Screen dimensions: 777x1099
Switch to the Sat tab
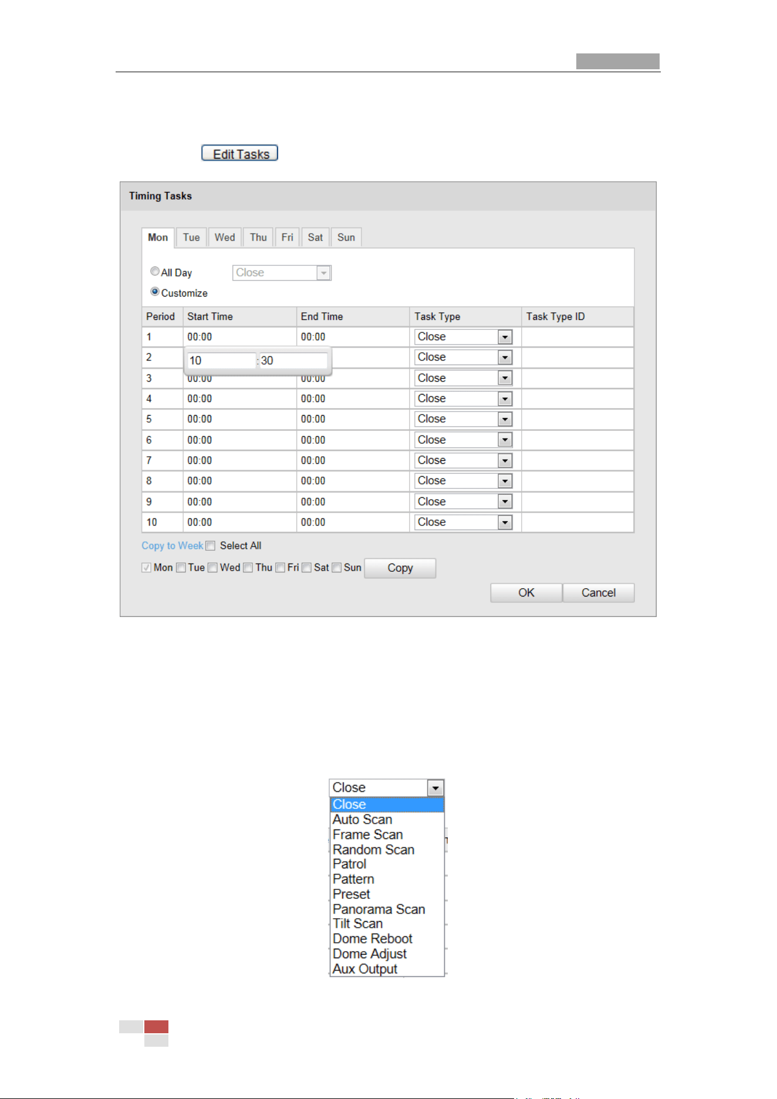315,237
